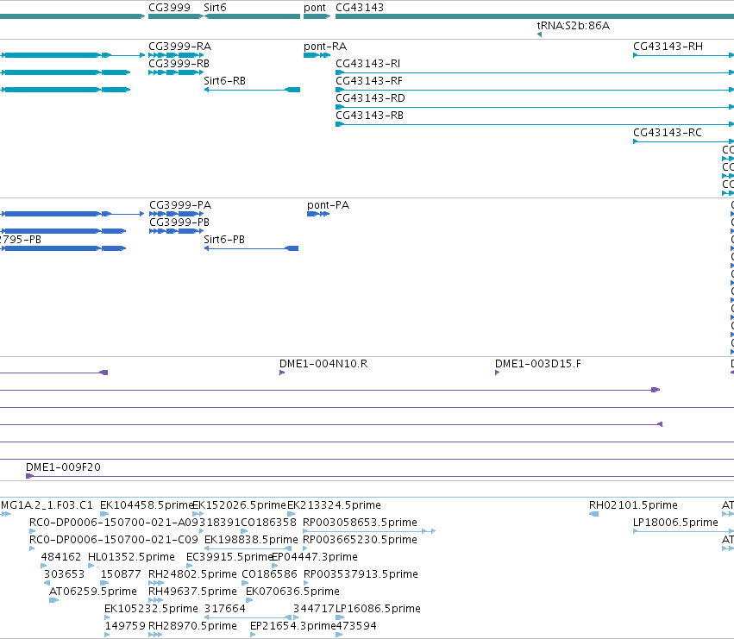The image size is (734, 639).
Task: Select the RH24802.5prime EST label
Action: click(192, 574)
